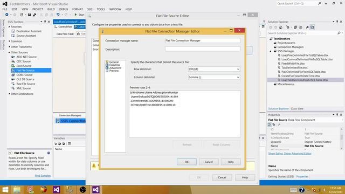Click the Save icon in the toolbar
The width and height of the screenshot is (345, 194).
pyautogui.click(x=29, y=15)
